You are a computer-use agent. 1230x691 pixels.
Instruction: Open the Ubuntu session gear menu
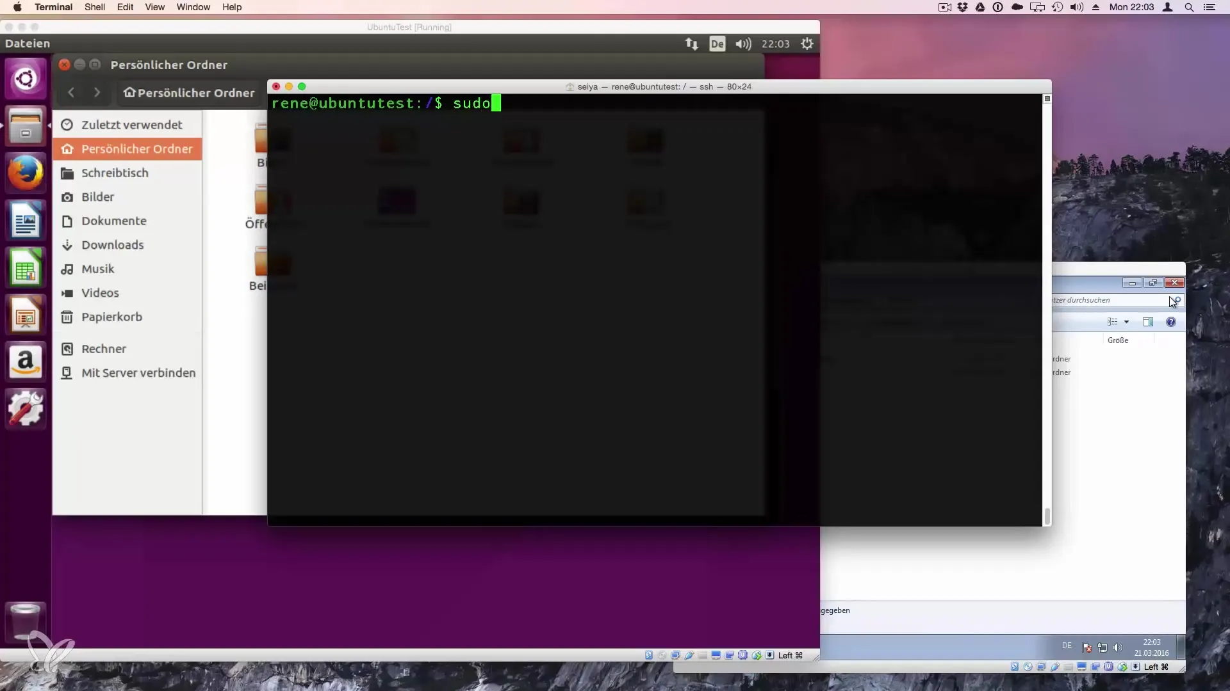click(807, 44)
